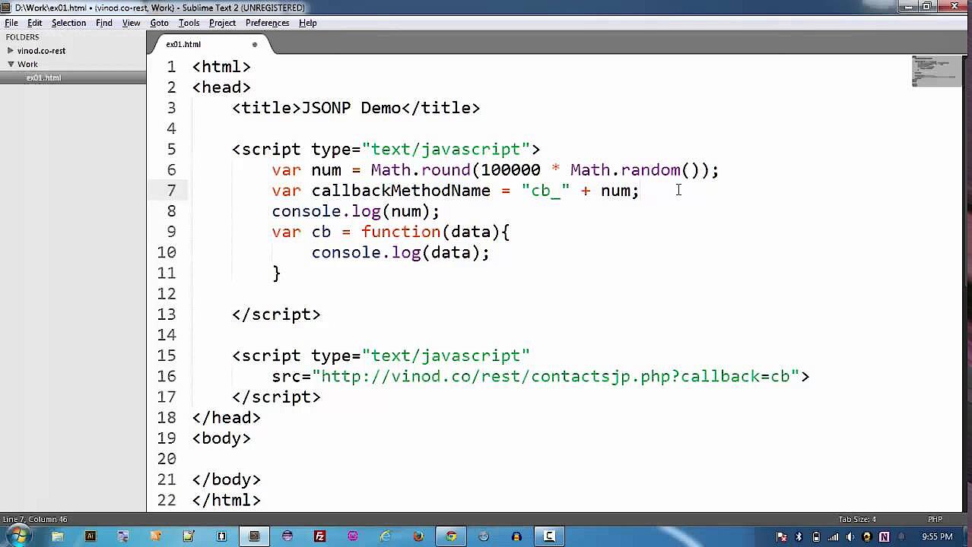Screen dimensions: 972x547
Task: Click the Bluetooth tray icon
Action: [x=799, y=537]
